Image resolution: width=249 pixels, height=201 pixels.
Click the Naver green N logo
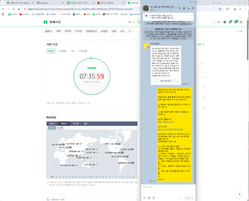point(46,22)
